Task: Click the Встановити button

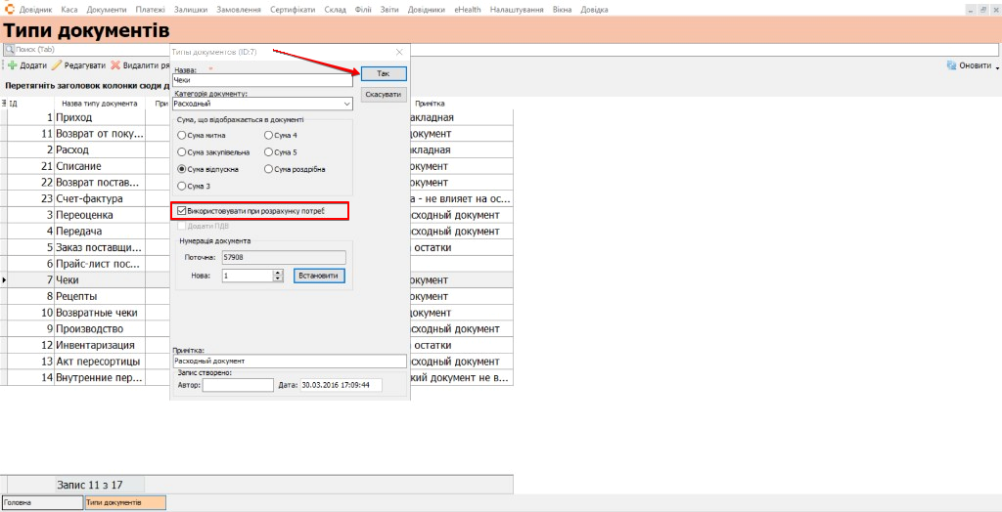Action: click(320, 276)
